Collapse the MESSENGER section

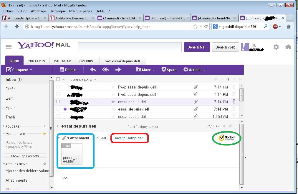tap(4, 133)
